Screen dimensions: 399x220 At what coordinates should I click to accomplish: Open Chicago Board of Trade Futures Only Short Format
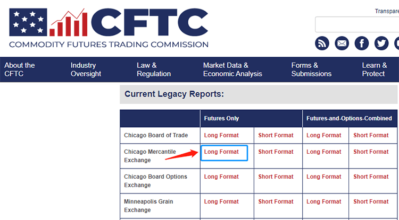coord(276,135)
